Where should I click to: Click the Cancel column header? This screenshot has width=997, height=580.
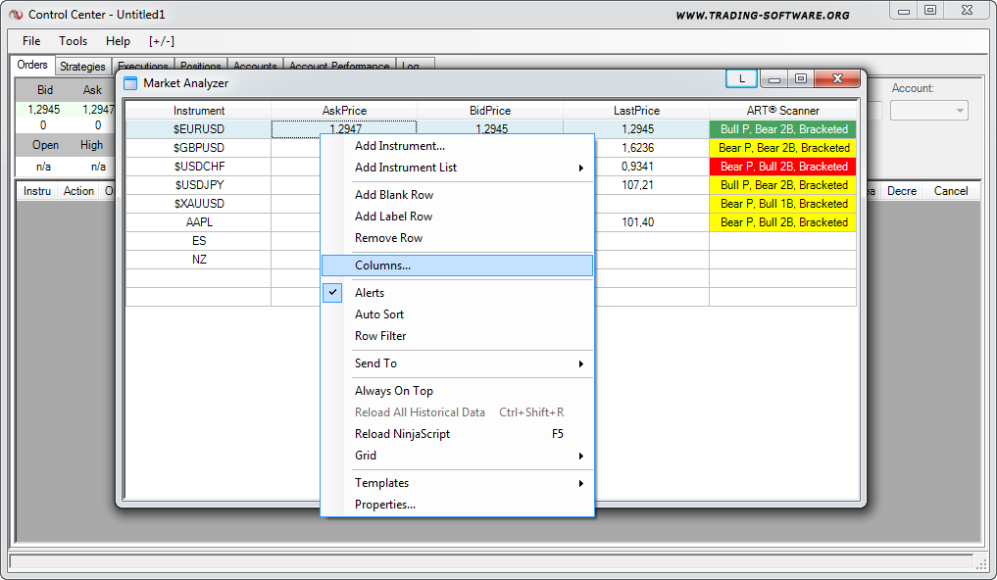pyautogui.click(x=950, y=191)
